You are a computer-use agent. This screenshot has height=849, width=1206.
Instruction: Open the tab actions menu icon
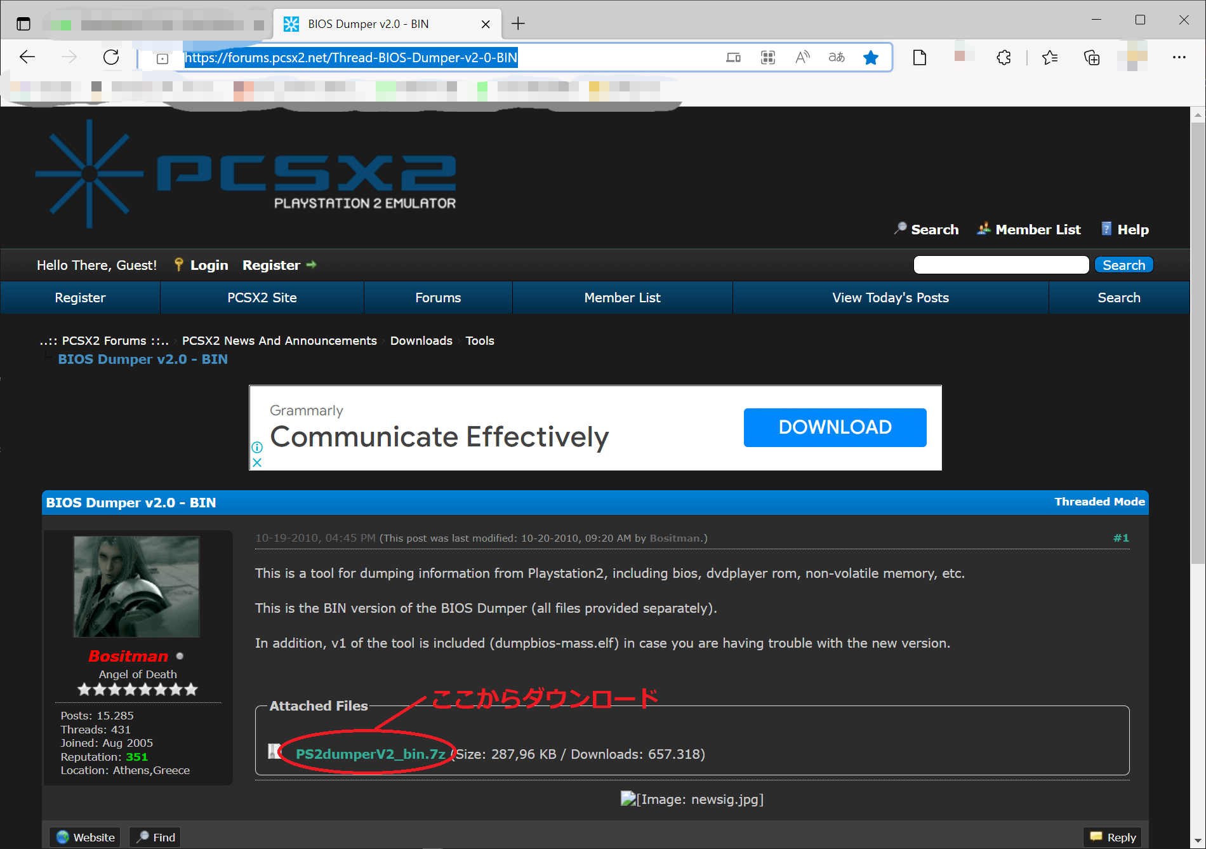click(x=23, y=24)
